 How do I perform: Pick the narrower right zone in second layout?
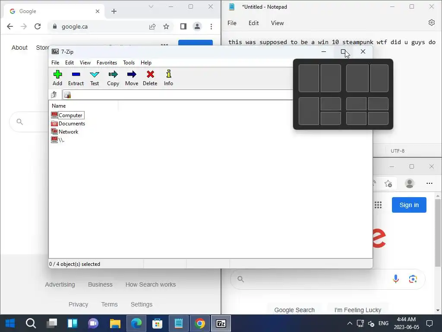[x=379, y=78]
